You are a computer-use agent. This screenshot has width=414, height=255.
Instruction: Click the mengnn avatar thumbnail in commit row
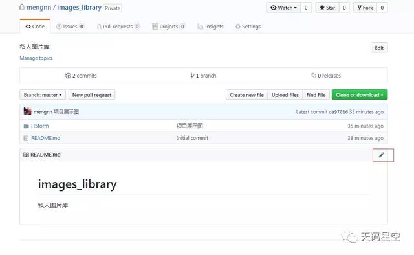tap(27, 111)
